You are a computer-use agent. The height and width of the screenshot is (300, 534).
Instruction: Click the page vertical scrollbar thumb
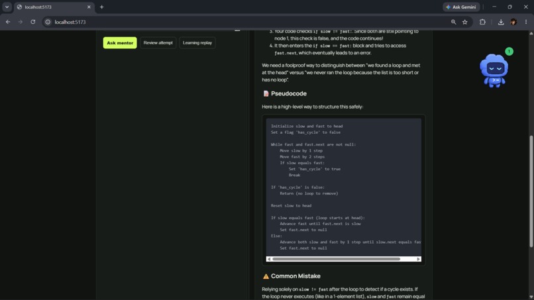[531, 191]
